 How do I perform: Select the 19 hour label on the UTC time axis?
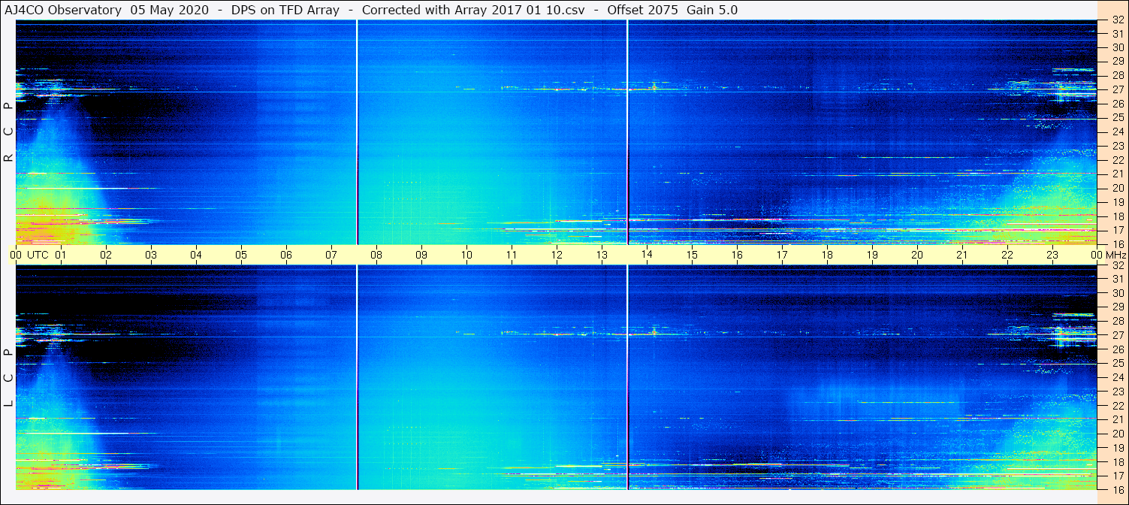click(x=872, y=255)
